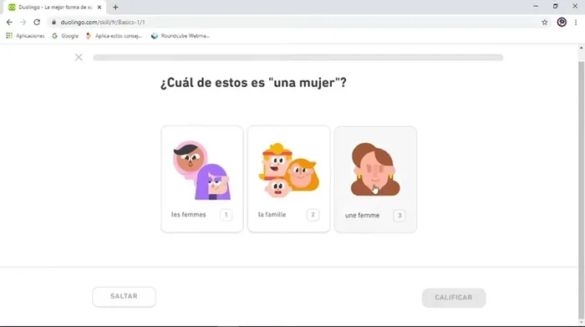
Task: Click the 'une femme' label text
Action: click(x=362, y=216)
